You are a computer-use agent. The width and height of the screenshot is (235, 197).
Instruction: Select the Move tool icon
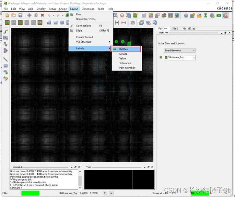click(x=30, y=15)
